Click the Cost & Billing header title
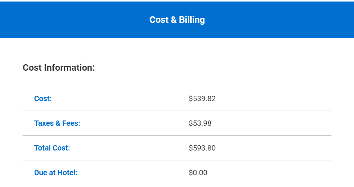The image size is (354, 187). point(177,20)
